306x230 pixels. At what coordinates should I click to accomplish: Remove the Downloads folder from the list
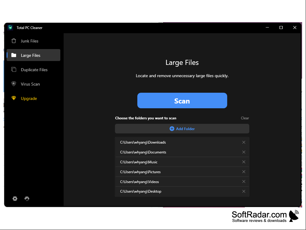click(x=244, y=142)
